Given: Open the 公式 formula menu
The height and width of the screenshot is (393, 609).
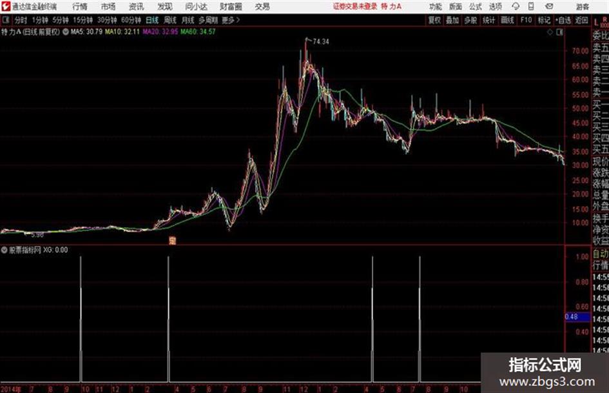Looking at the screenshot, I should (475, 6).
